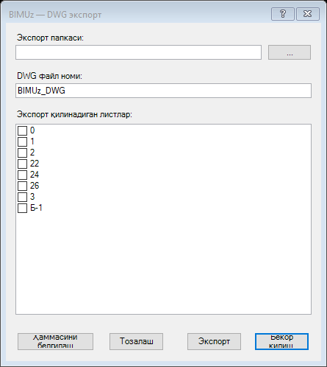
Task: Click the '26' sheet label
Action: pyautogui.click(x=35, y=186)
